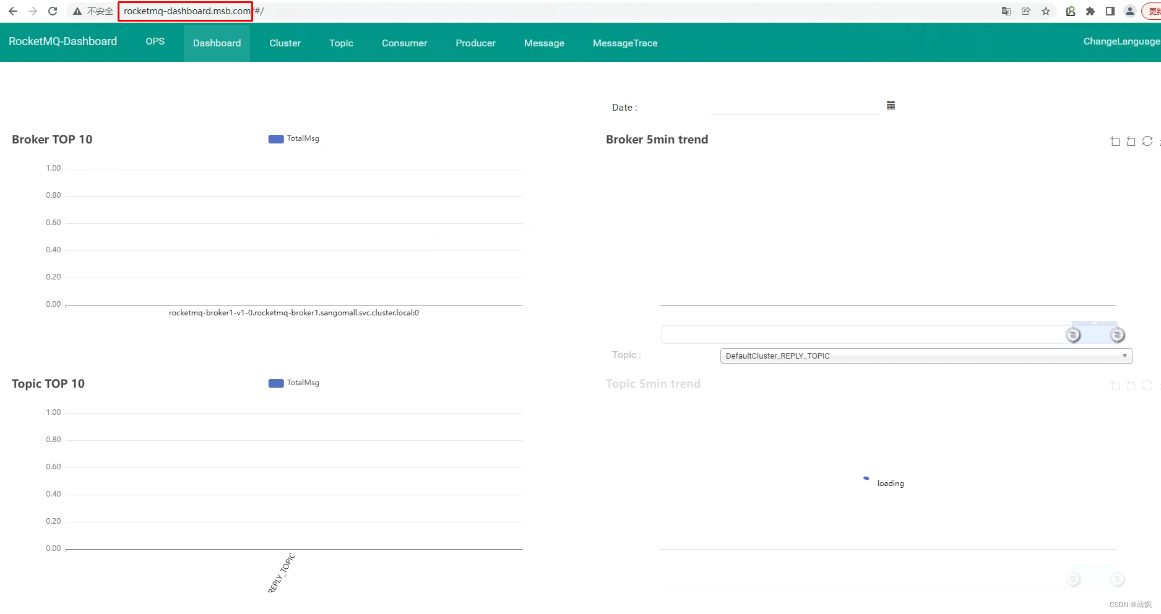Open the not-secure site warning icon
Screen dimensions: 1161x614
click(x=77, y=11)
